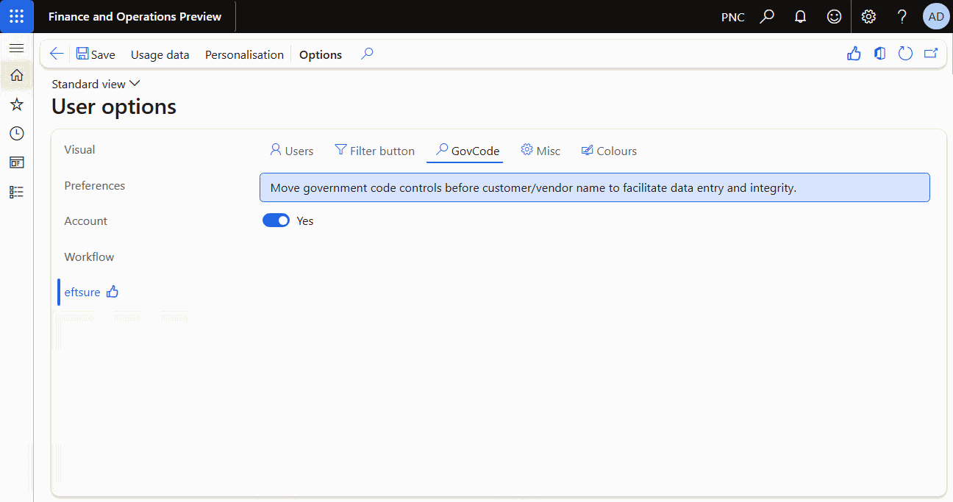Image resolution: width=953 pixels, height=502 pixels.
Task: Expand the navigation pane hamburger
Action: tap(16, 48)
